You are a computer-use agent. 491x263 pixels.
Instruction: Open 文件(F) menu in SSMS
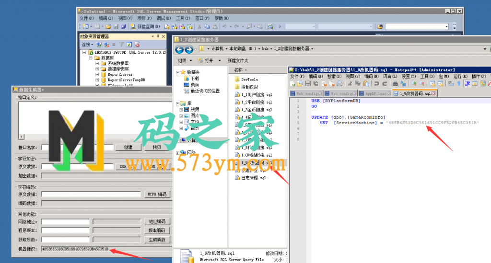coord(87,19)
